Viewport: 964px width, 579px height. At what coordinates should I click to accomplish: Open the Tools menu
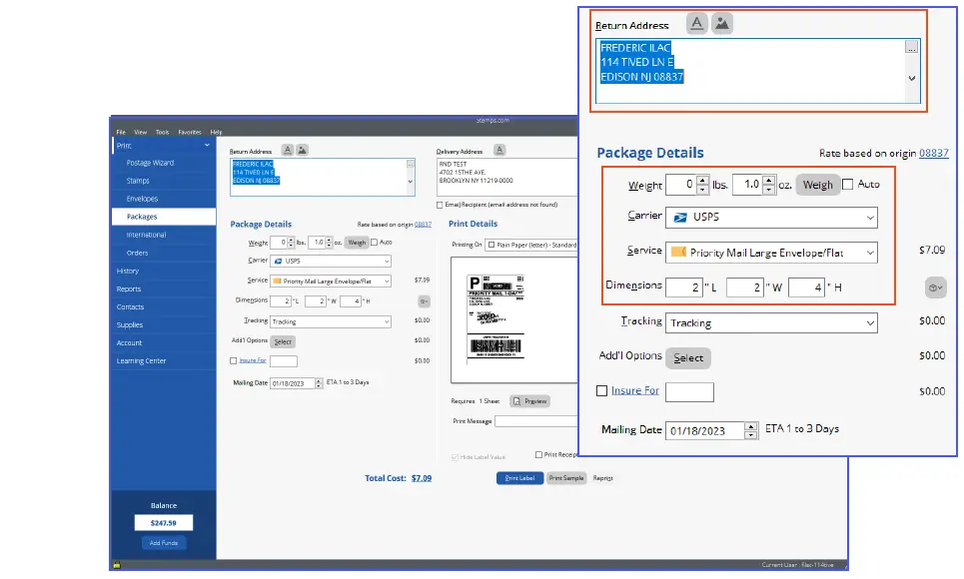click(x=162, y=132)
